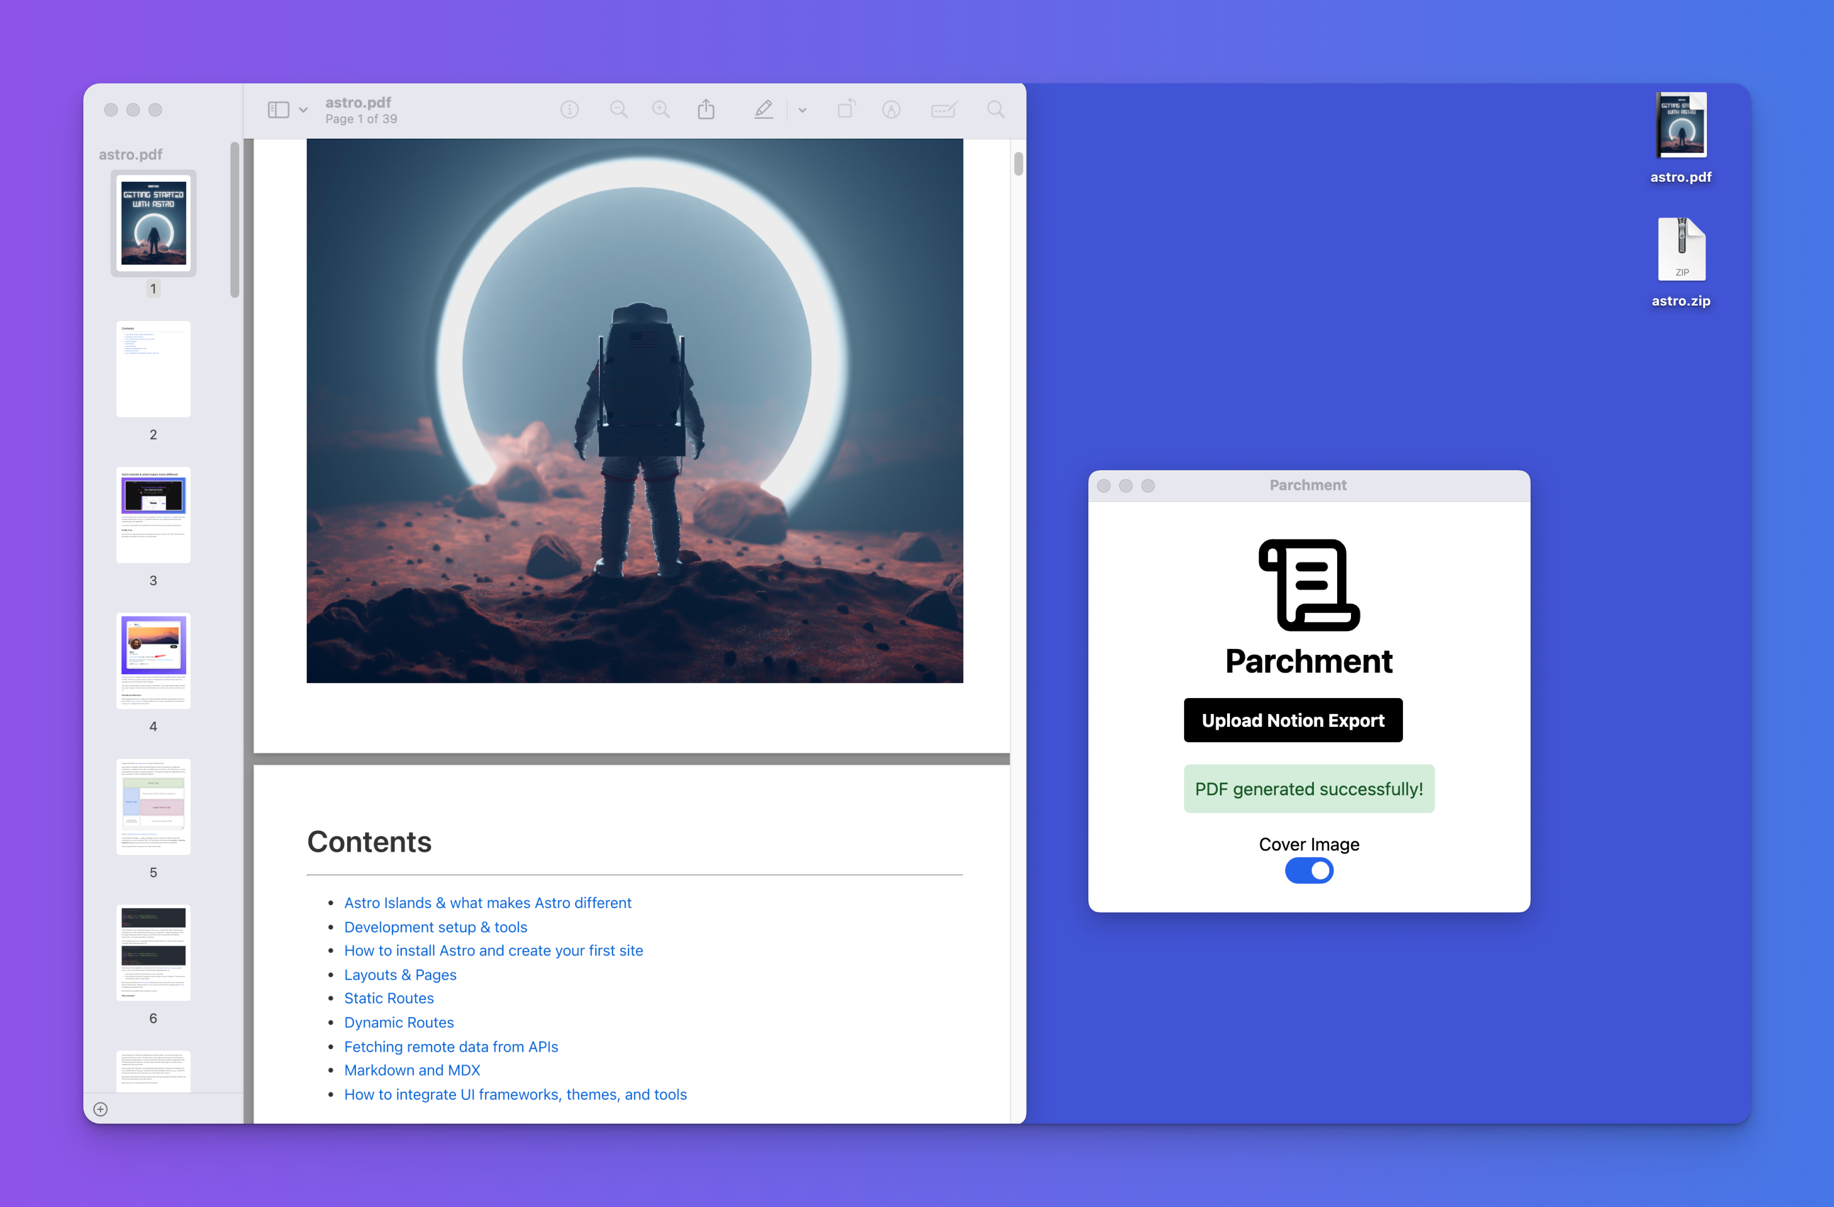Click the form fill/redact toolbar icon

pyautogui.click(x=943, y=110)
